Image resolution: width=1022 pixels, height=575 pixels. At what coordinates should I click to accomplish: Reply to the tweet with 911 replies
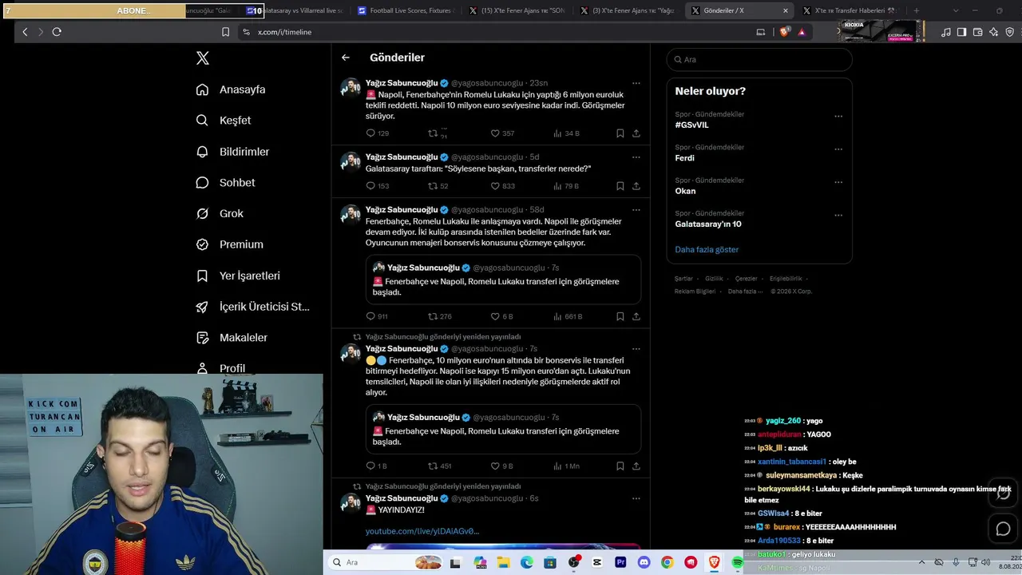(x=370, y=316)
